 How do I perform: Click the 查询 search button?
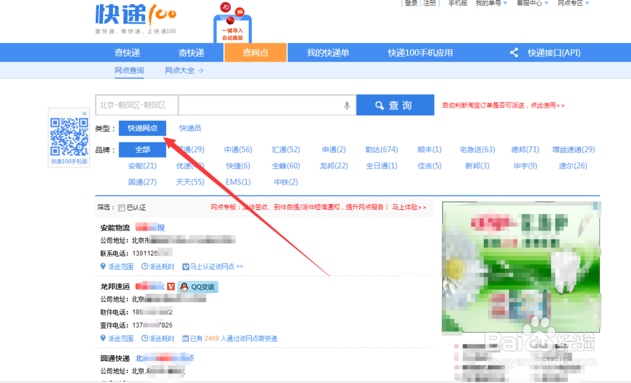point(395,105)
